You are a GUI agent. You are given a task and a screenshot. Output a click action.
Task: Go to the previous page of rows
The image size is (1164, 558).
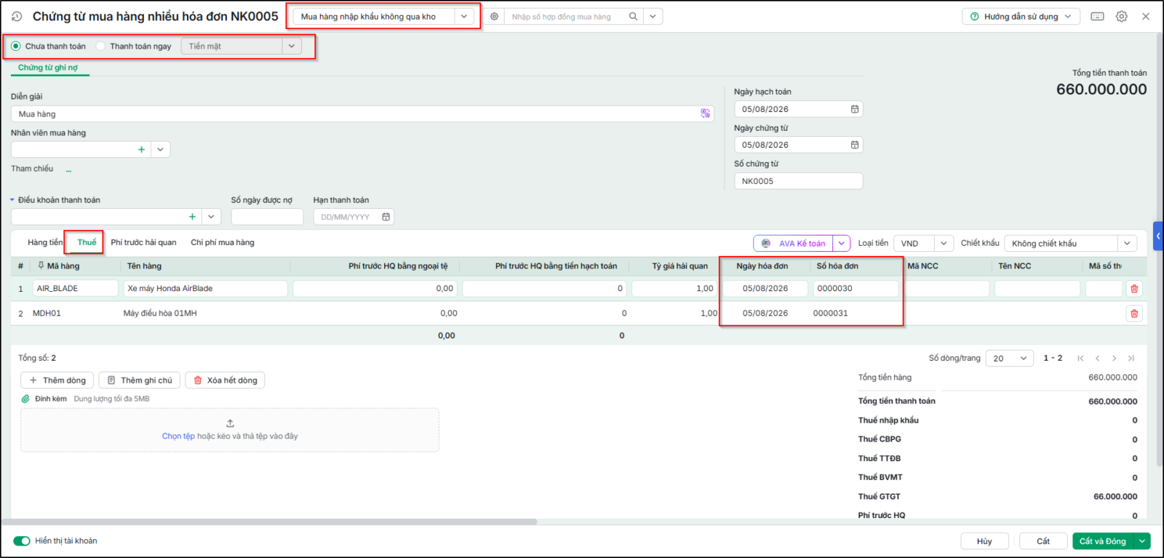point(1098,358)
